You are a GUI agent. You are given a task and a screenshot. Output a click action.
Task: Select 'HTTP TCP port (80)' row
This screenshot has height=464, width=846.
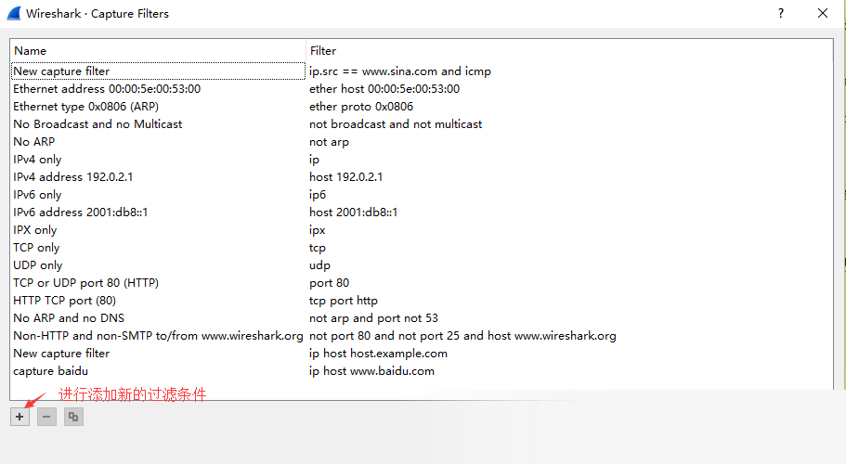(65, 301)
